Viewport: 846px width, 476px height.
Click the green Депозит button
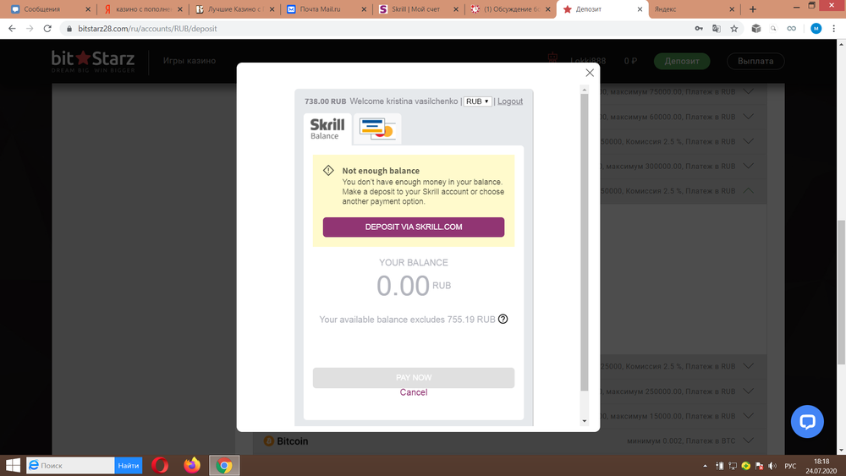(682, 61)
